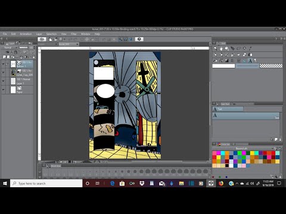Select the Text sub tool group tab
Screen dimensions: 286x214
[x=228, y=109]
